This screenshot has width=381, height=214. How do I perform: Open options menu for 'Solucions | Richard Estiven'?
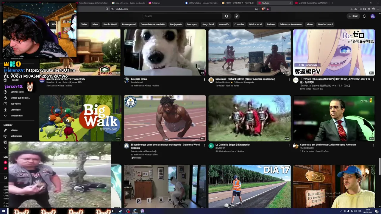coord(289,79)
